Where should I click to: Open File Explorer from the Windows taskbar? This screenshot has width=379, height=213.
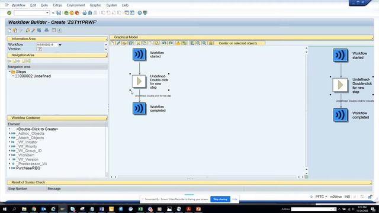24,209
